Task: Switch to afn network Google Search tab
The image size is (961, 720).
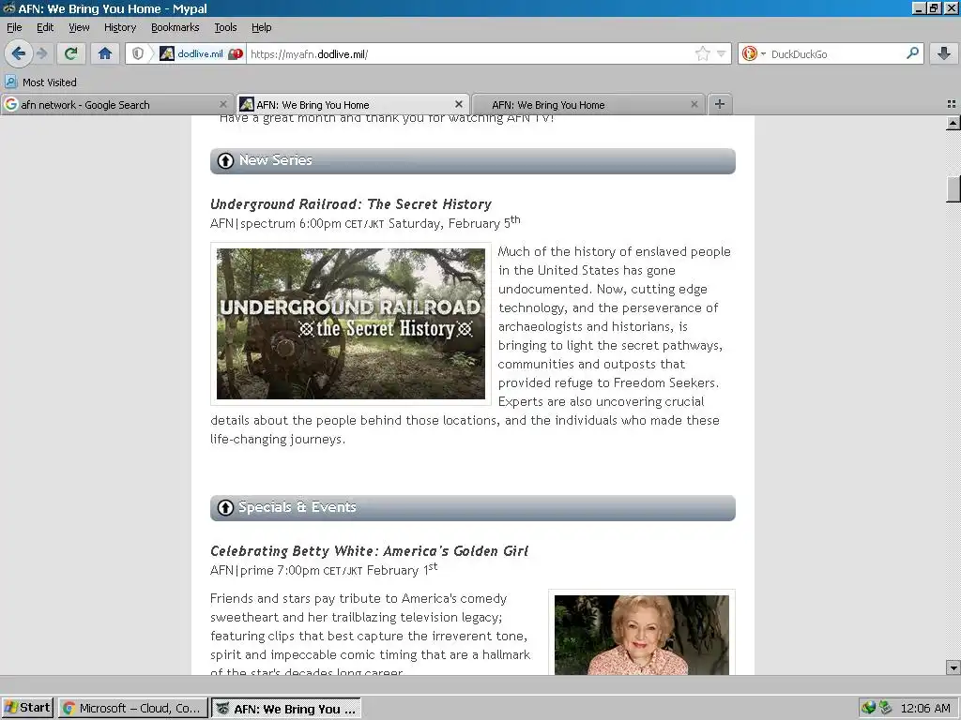Action: point(116,105)
